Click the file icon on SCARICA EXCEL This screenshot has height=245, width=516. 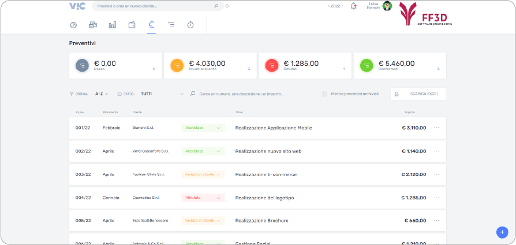(x=397, y=94)
